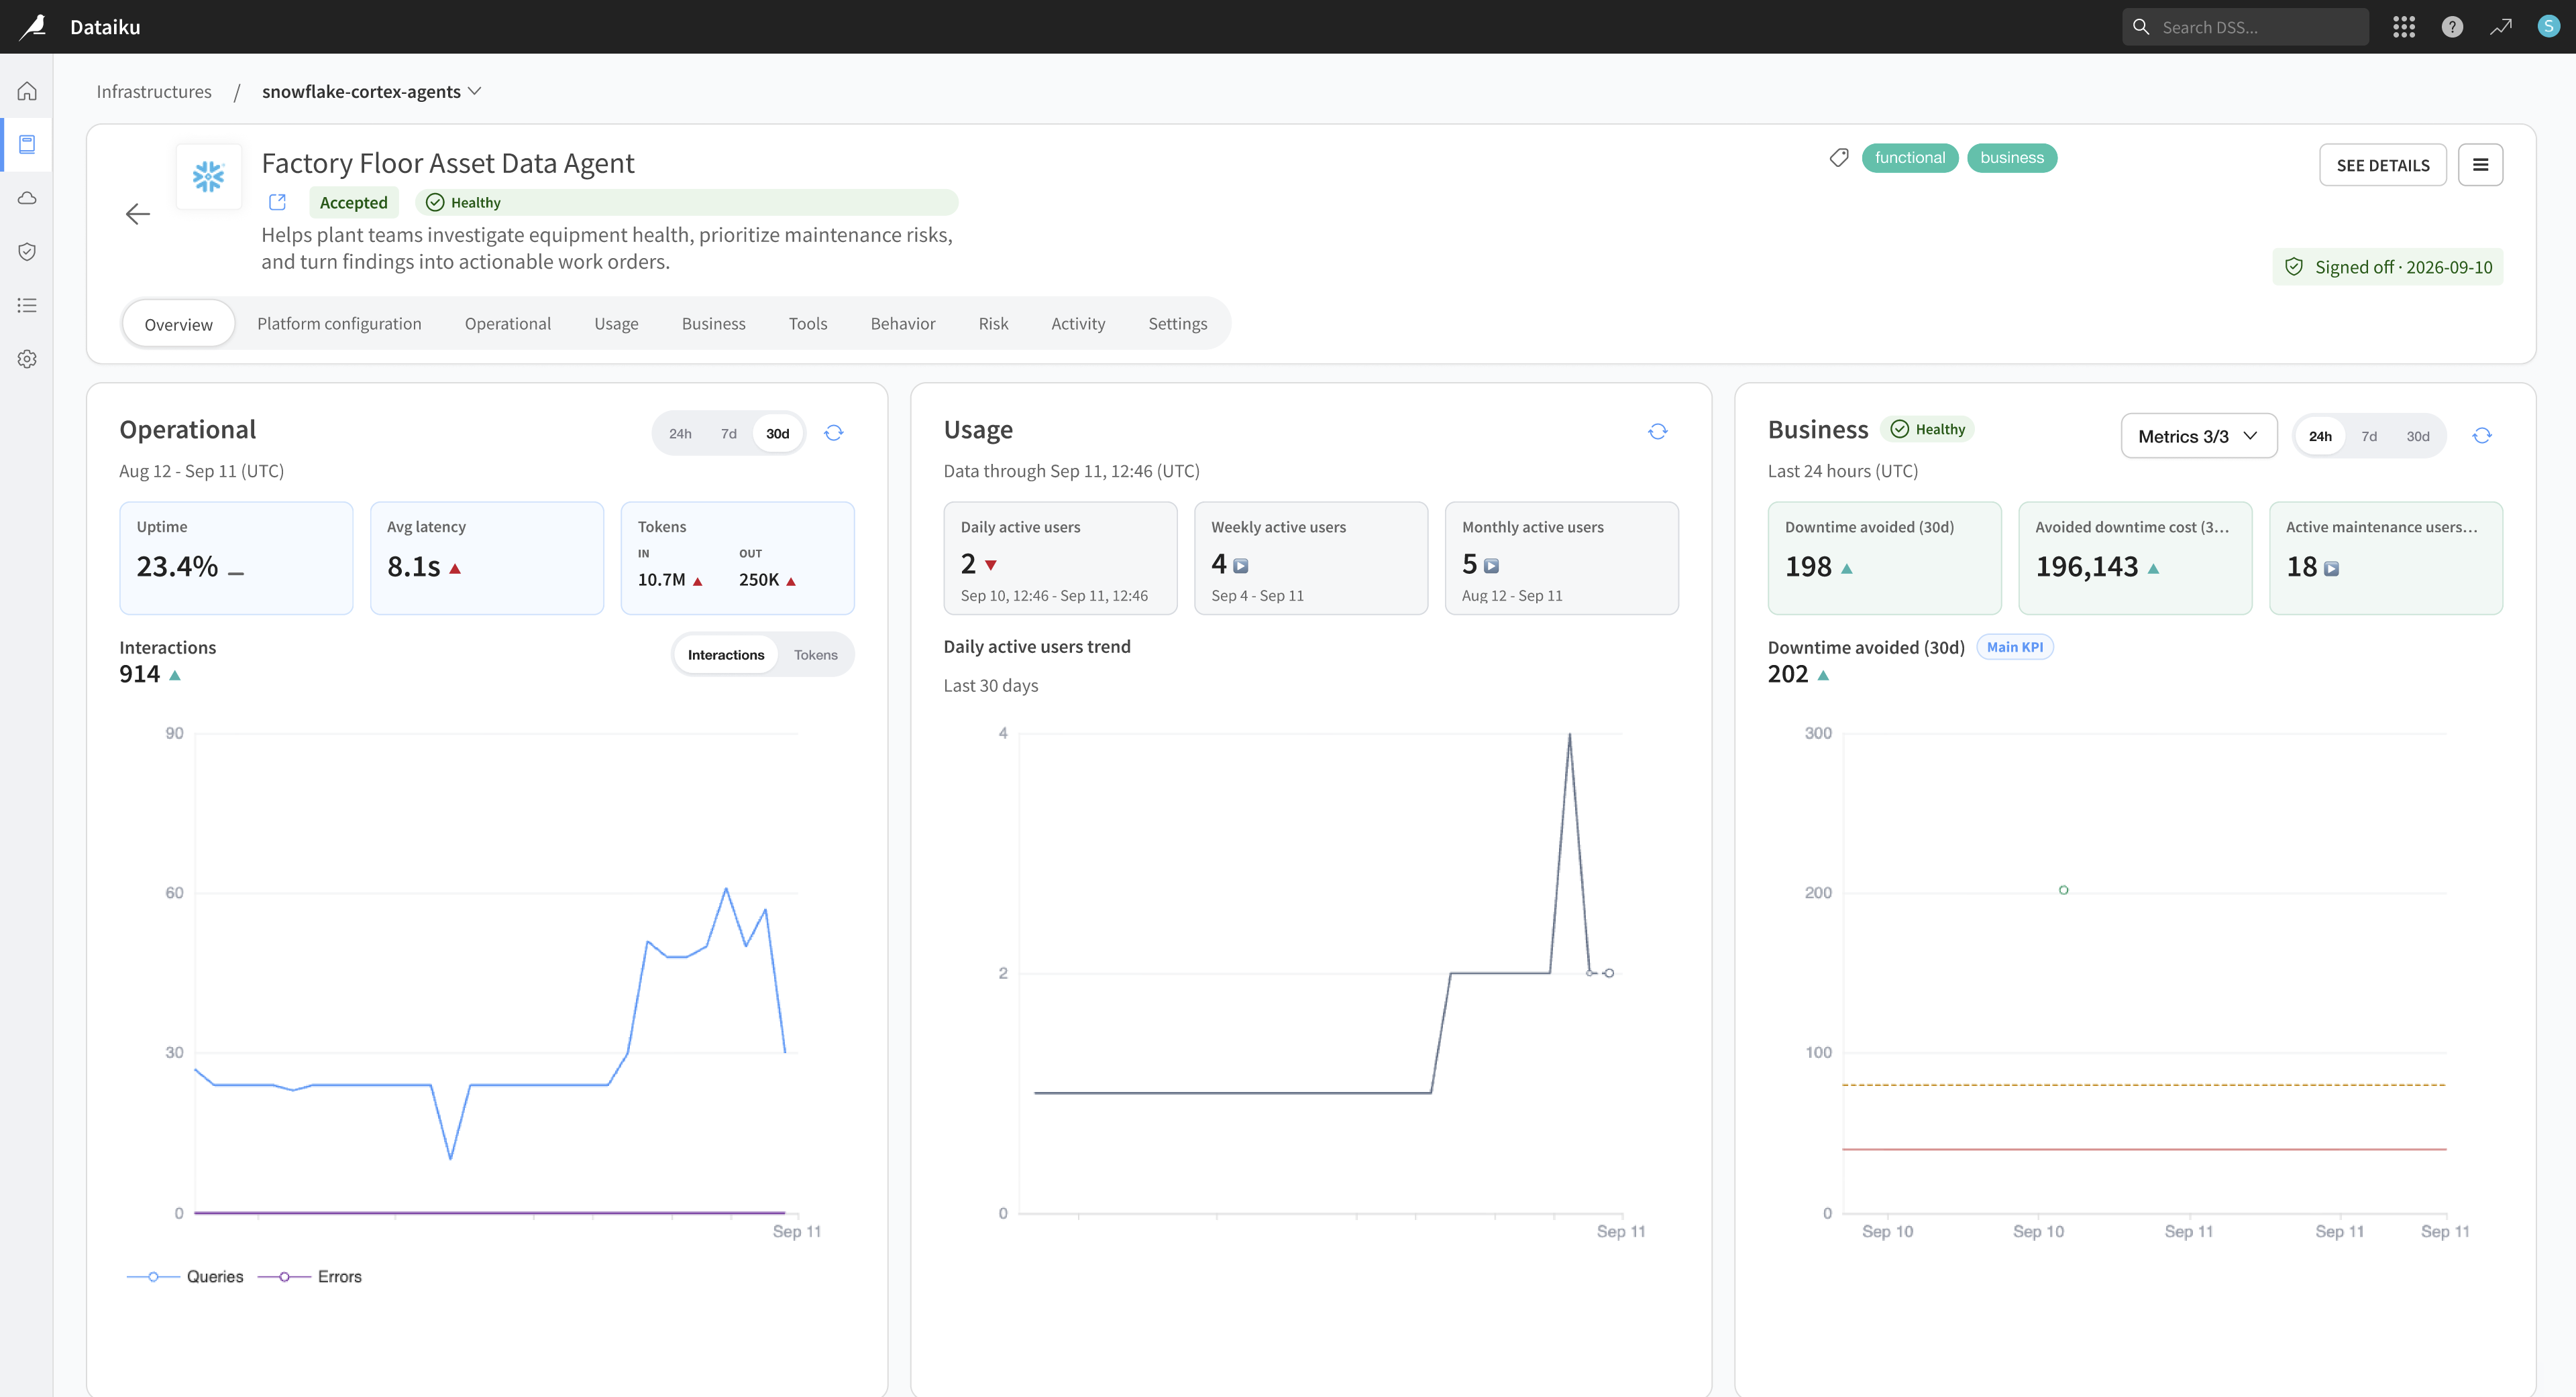Click the search magnifier icon
2576x1397 pixels.
pos(2141,27)
